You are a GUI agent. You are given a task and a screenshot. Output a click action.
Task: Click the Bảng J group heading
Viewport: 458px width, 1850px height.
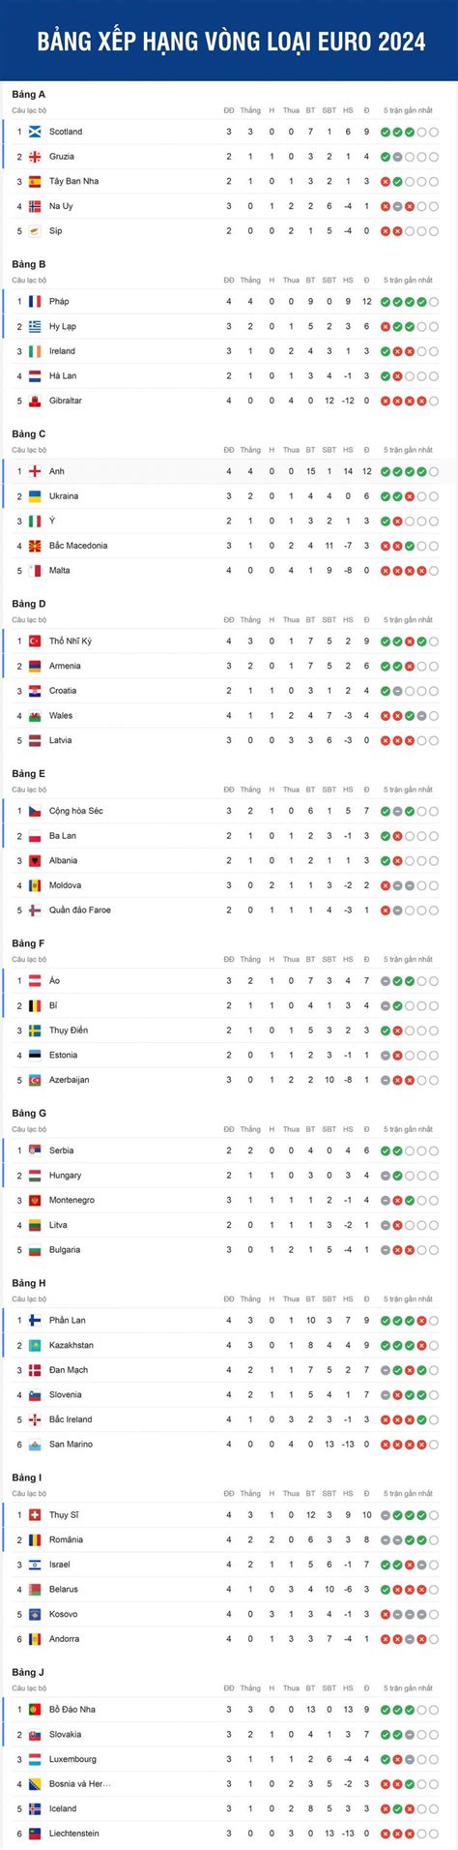(x=28, y=1672)
